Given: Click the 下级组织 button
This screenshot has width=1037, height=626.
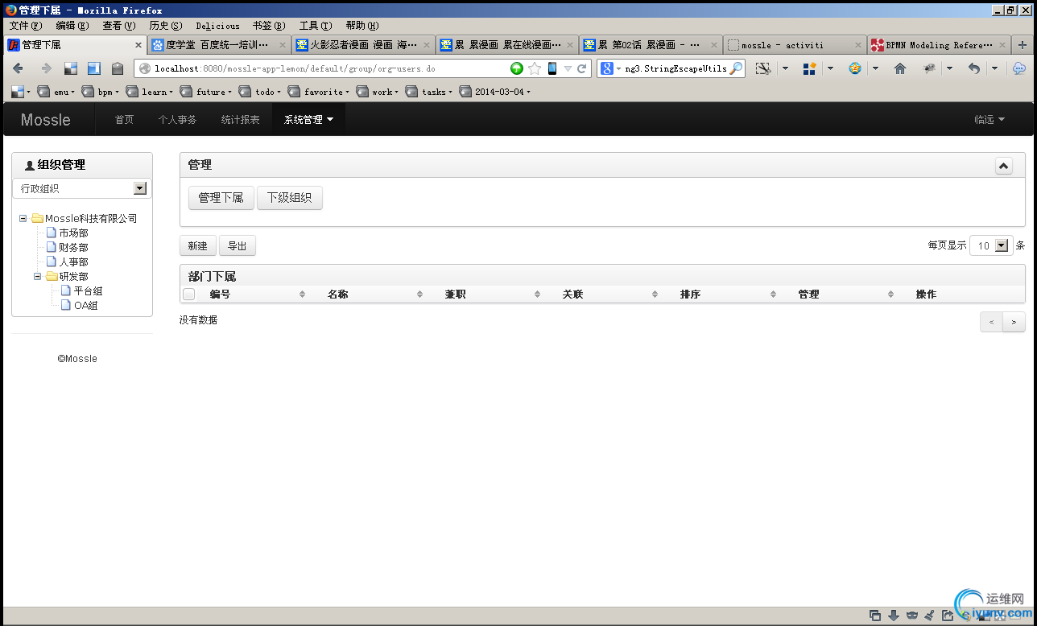Looking at the screenshot, I should (290, 197).
